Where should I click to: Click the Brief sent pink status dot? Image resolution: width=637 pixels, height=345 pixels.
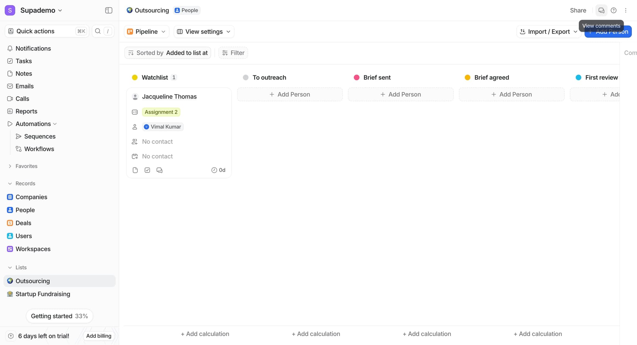pyautogui.click(x=356, y=77)
